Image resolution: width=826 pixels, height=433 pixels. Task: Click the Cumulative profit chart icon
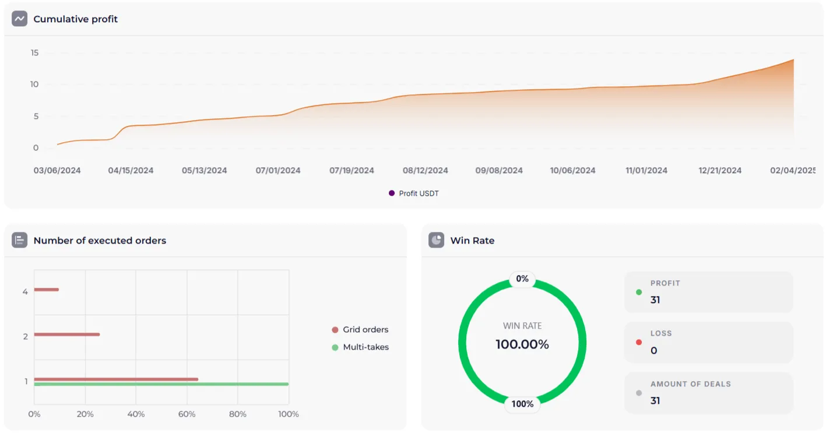pyautogui.click(x=20, y=19)
